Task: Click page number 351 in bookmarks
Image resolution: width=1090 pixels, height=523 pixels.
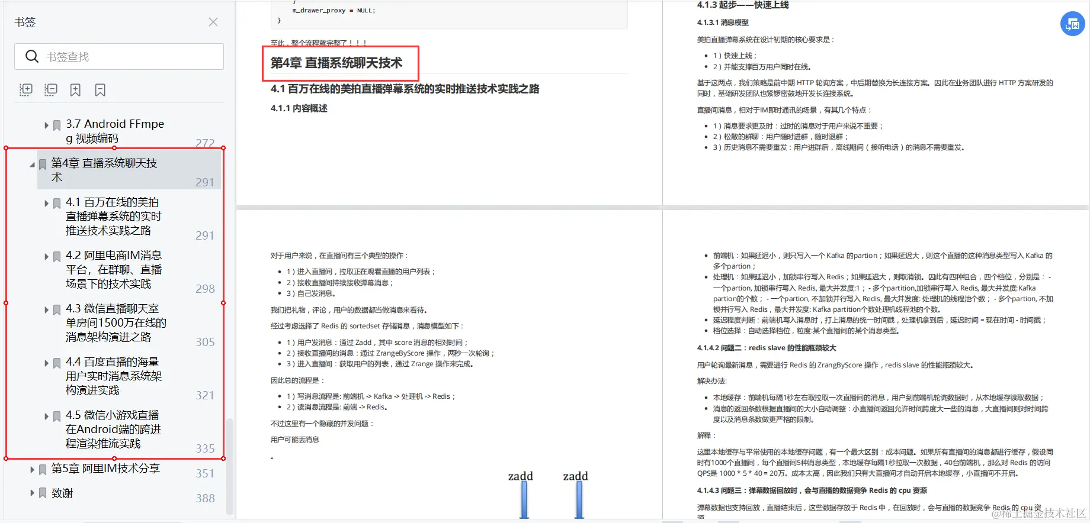Action: 205,473
